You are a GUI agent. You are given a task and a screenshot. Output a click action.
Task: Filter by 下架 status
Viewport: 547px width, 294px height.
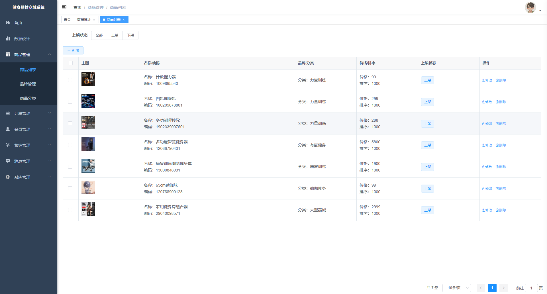(x=130, y=35)
